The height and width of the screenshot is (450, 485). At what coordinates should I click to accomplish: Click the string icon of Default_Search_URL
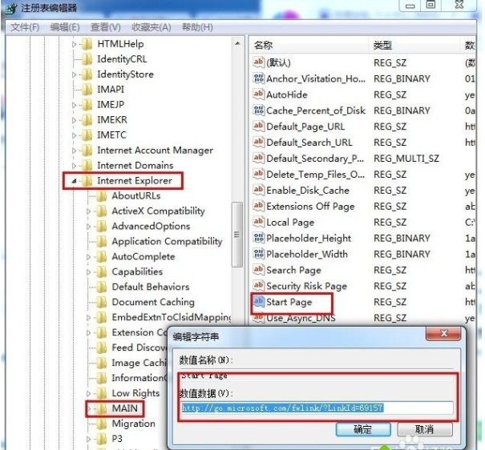click(258, 143)
